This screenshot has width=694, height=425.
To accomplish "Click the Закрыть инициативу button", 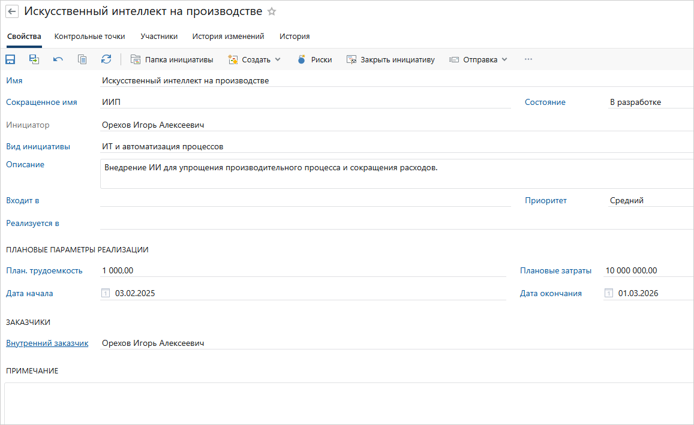I will tap(390, 59).
